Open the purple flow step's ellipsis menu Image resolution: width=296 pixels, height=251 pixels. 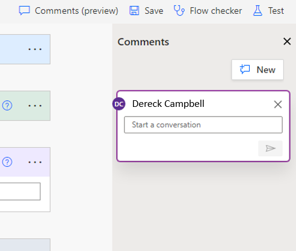[35, 162]
